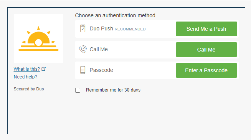The width and height of the screenshot is (251, 140).
Task: Click the Secured by Duo text
Action: [x=29, y=89]
